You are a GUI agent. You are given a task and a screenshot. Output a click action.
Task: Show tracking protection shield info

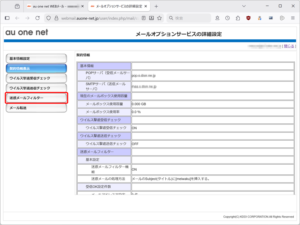(x=48, y=18)
